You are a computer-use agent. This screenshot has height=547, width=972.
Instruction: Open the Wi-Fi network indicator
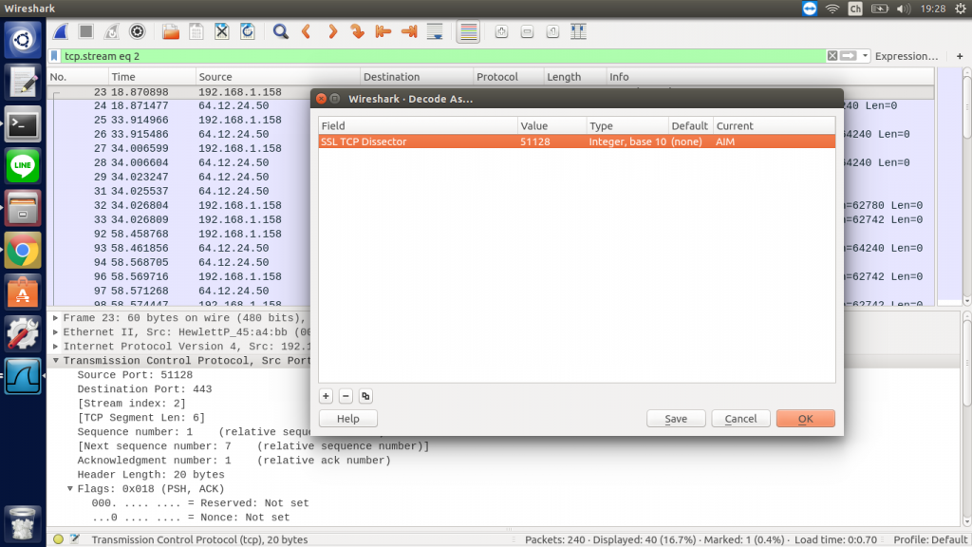832,9
